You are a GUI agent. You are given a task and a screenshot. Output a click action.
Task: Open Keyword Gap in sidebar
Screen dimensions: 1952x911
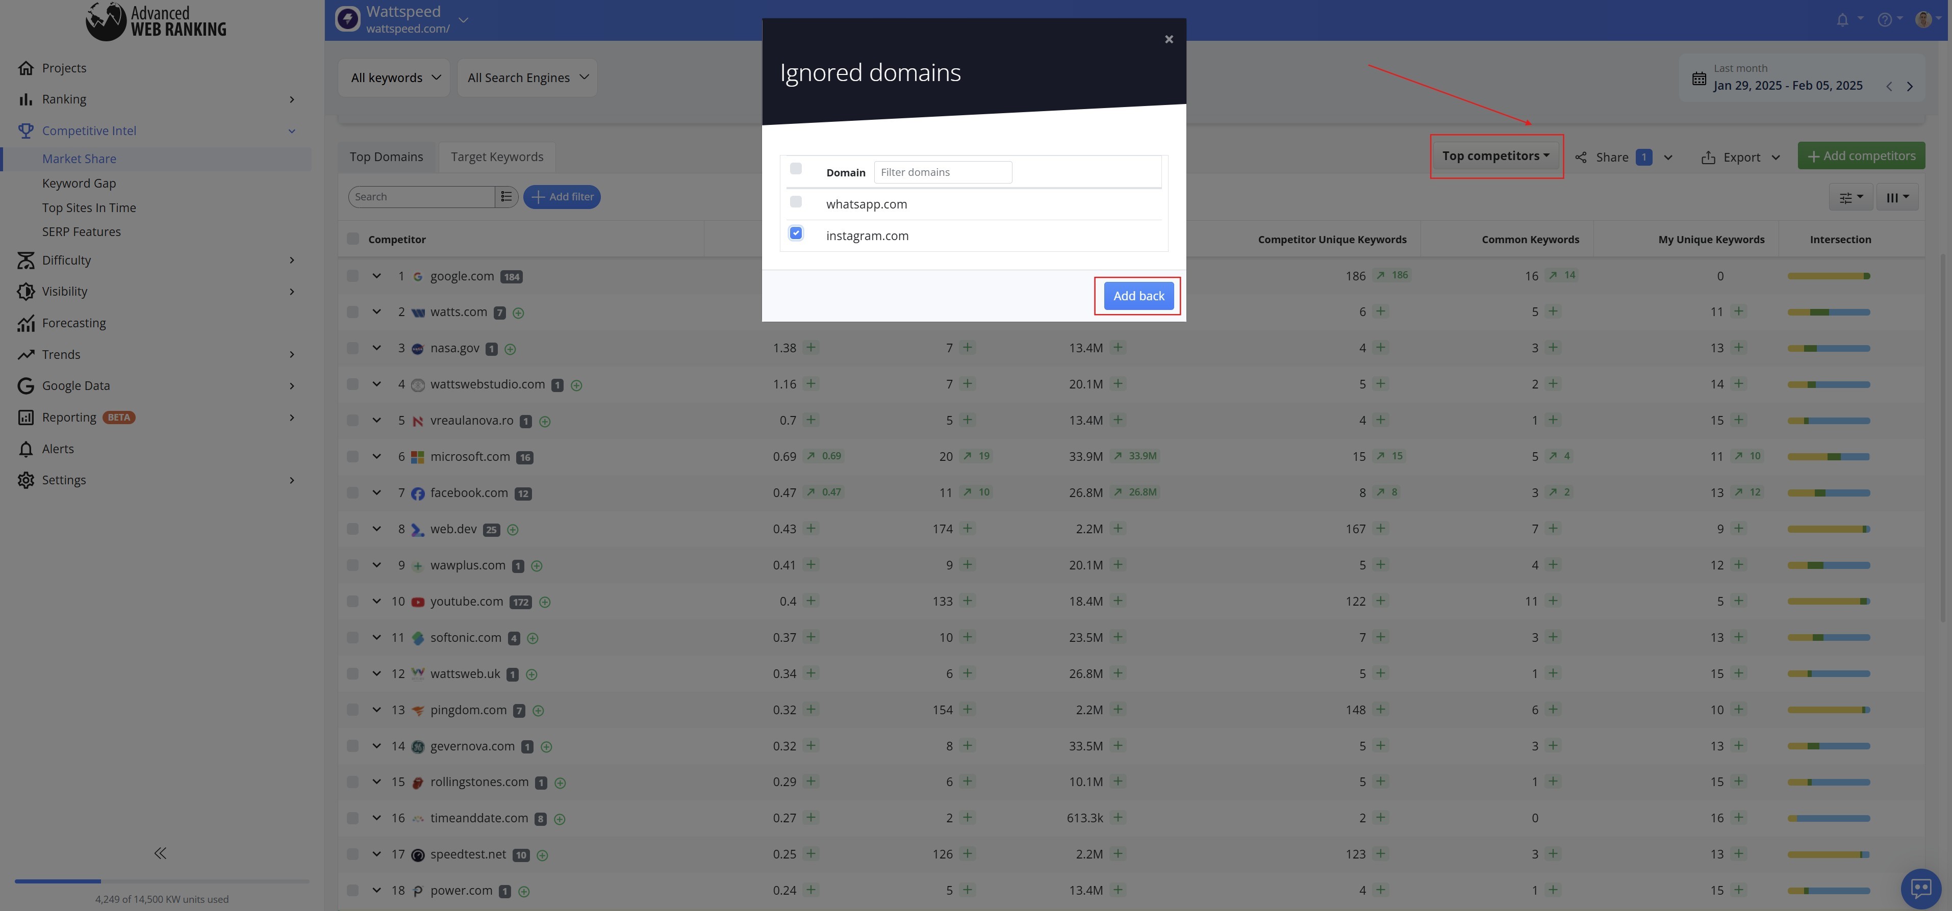79,183
